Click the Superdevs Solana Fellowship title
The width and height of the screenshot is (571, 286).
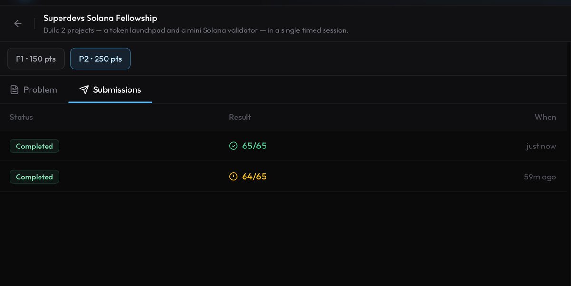pos(100,18)
